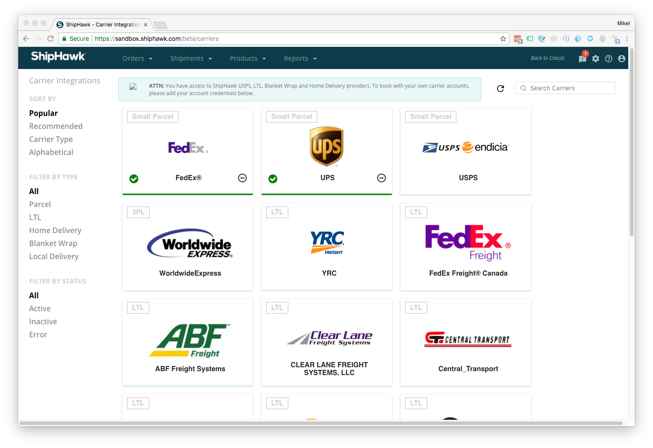Screen dimensions: 653x448
Task: Click the magnifier in Search Carriers
Action: click(524, 88)
